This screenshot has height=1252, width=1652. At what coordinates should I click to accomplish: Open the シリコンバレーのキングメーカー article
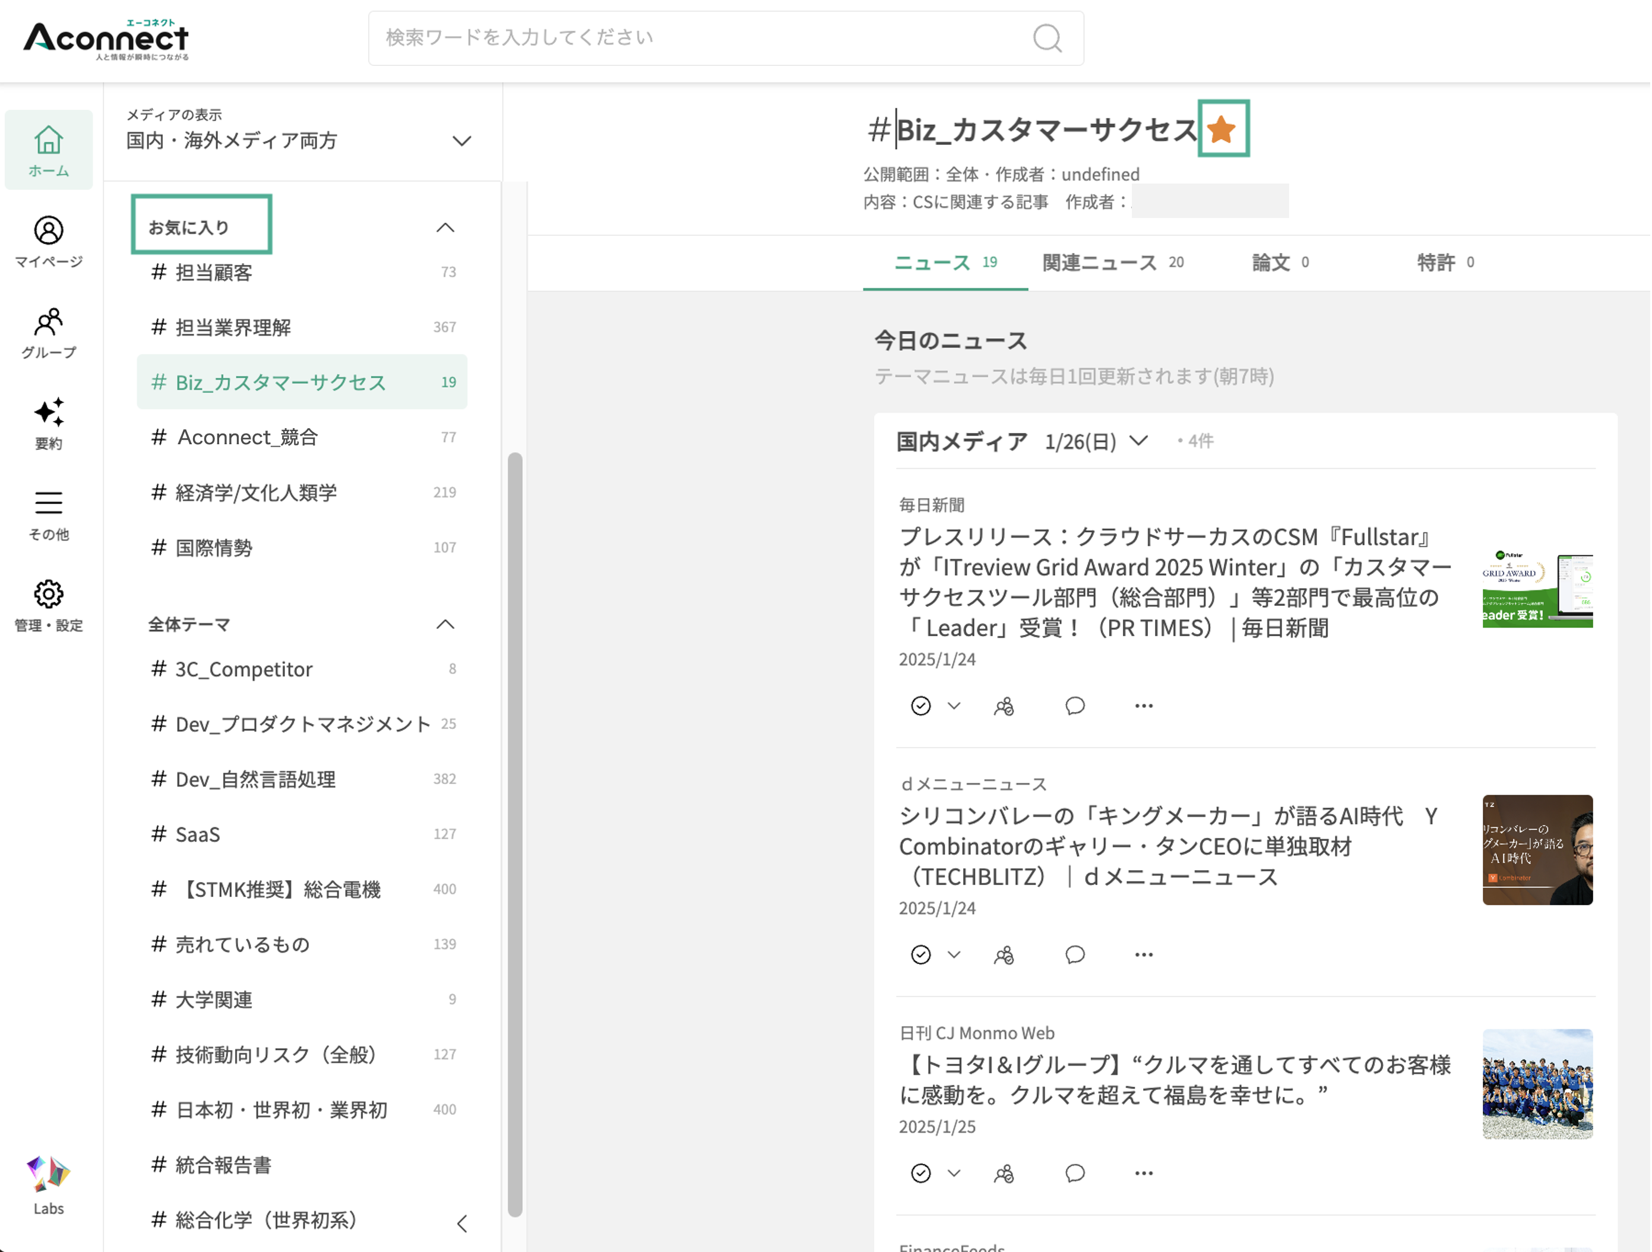1170,846
